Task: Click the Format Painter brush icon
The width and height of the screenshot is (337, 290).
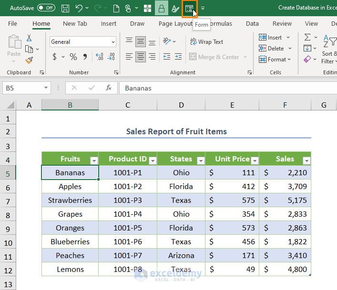Action: (x=30, y=60)
